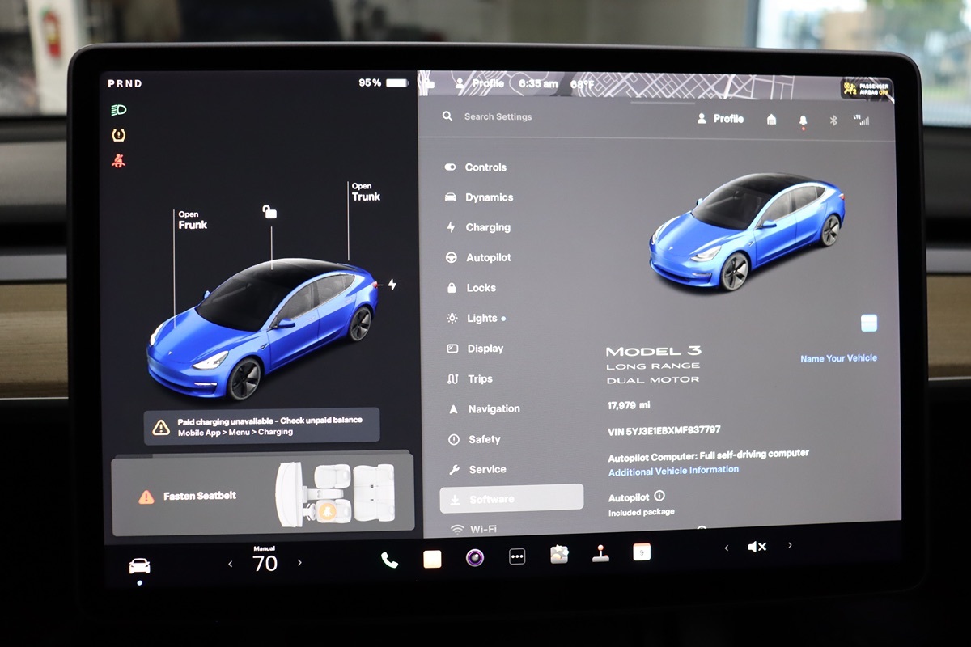Tap the tire pressure warning icon
This screenshot has width=971, height=647.
pos(119,135)
